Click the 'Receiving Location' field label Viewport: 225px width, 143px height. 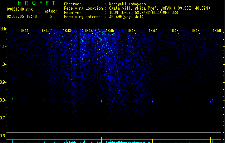(x=83, y=8)
